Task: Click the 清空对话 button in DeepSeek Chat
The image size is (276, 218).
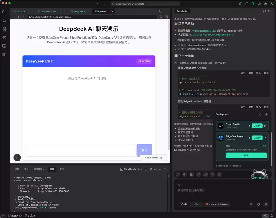Action: tap(144, 61)
